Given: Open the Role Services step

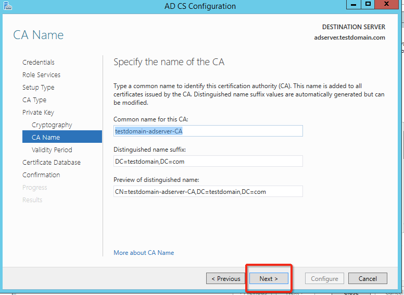Looking at the screenshot, I should 41,75.
